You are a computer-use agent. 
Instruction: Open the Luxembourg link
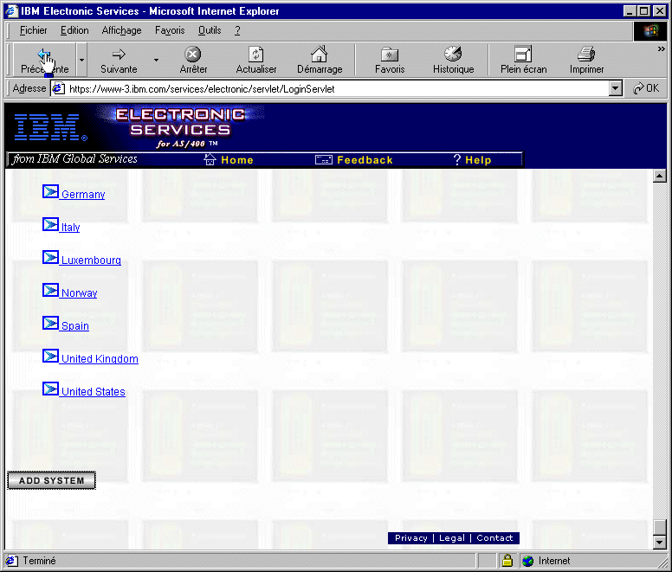(91, 260)
